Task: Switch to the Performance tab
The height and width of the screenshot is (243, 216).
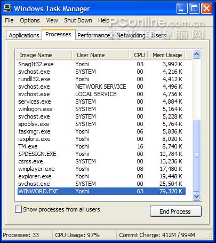Action: (x=94, y=35)
